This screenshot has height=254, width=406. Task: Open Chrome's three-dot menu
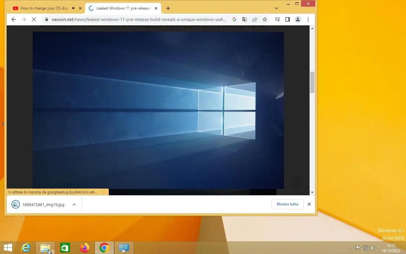[x=308, y=19]
